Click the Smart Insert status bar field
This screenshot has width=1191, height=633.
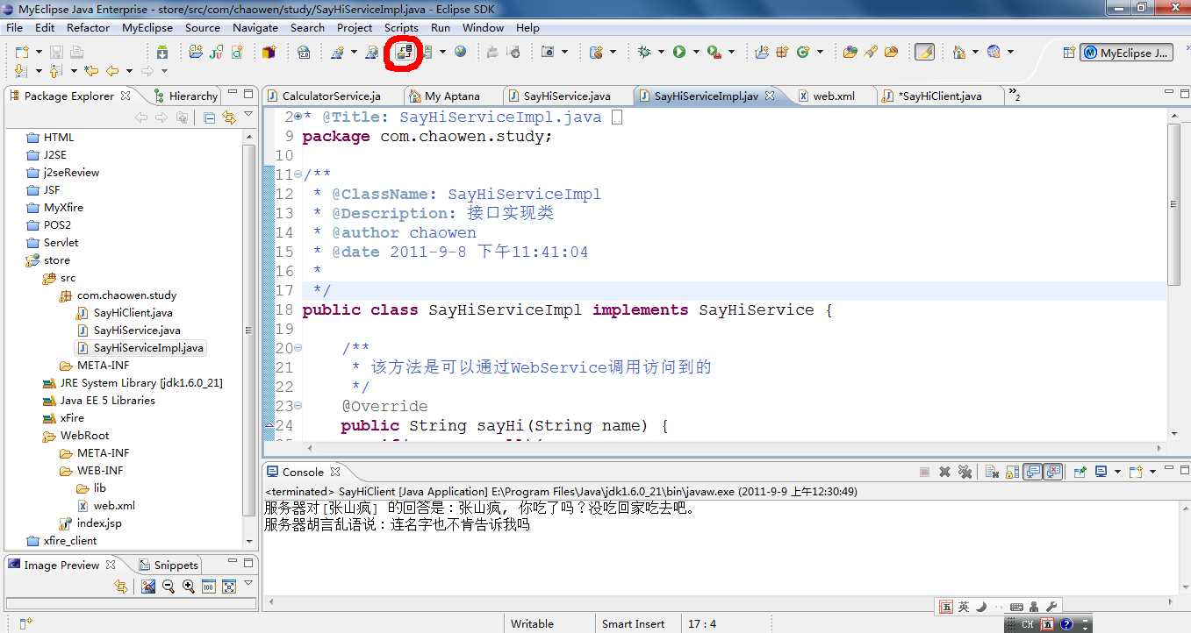(x=634, y=624)
